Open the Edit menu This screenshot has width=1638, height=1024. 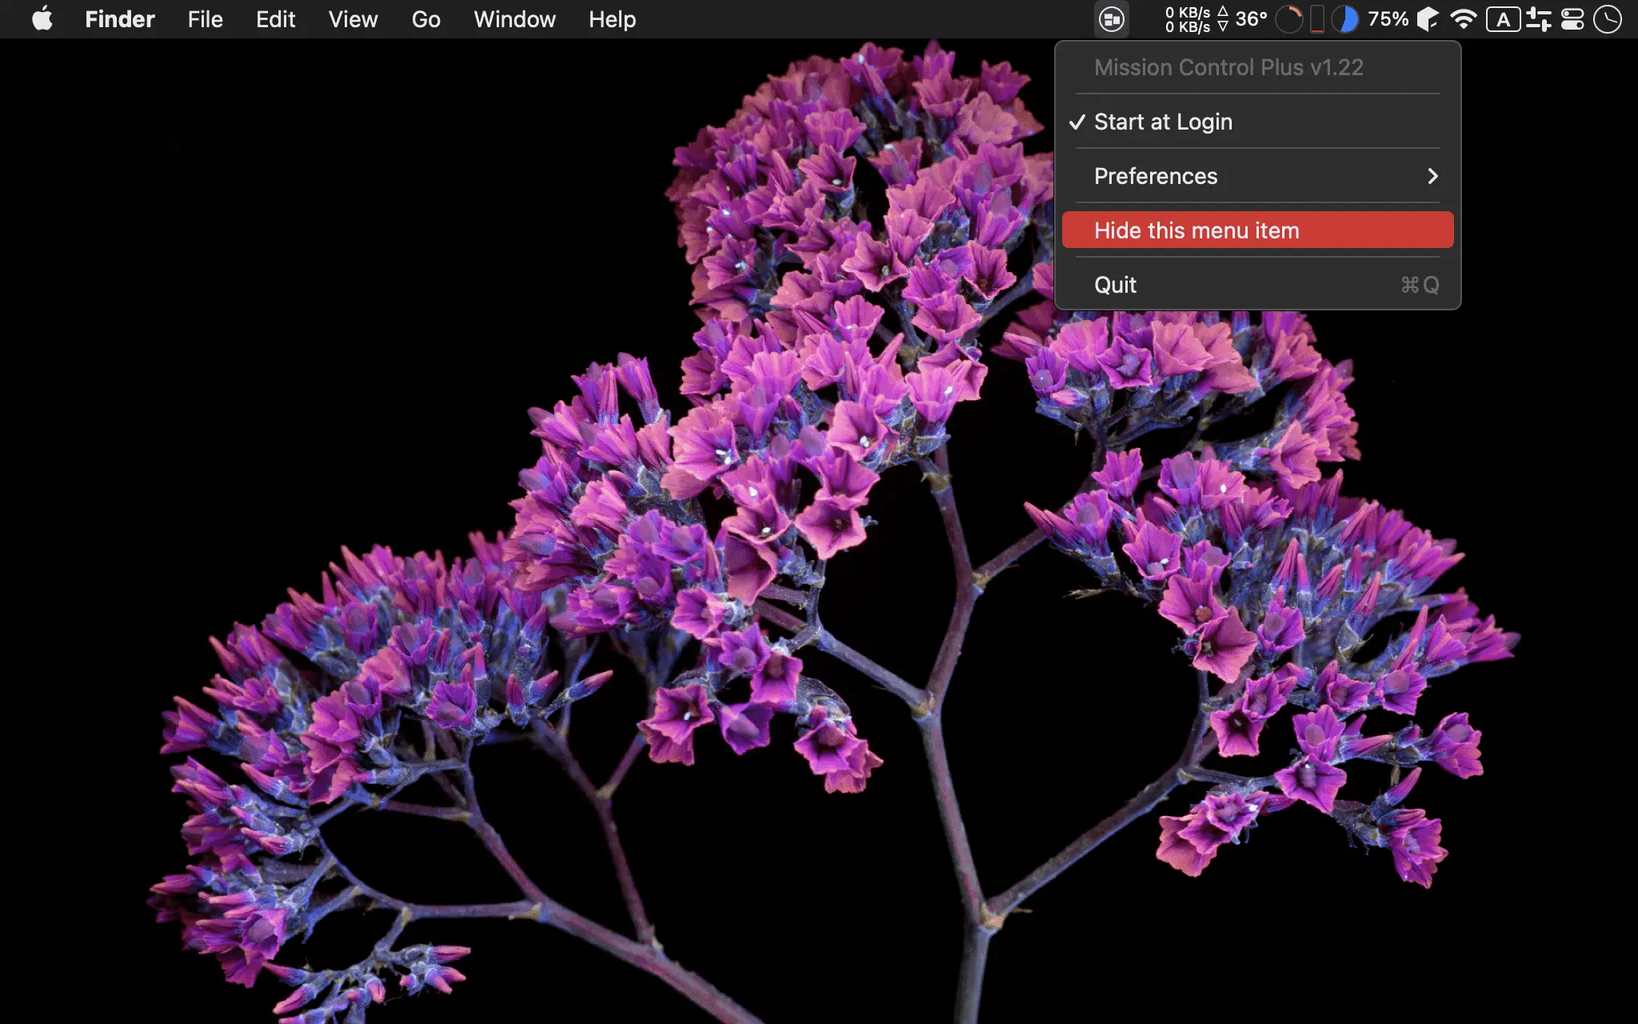(x=275, y=19)
